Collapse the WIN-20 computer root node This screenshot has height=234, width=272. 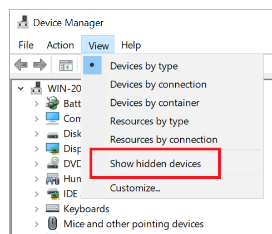21,89
